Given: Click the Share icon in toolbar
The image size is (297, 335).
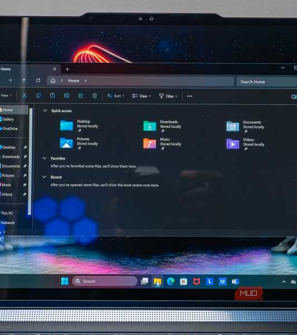Looking at the screenshot, I should coord(80,95).
